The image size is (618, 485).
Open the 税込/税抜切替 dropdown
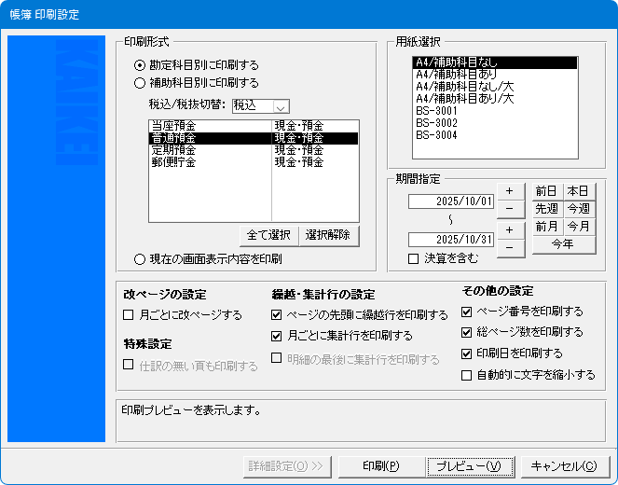coord(281,106)
